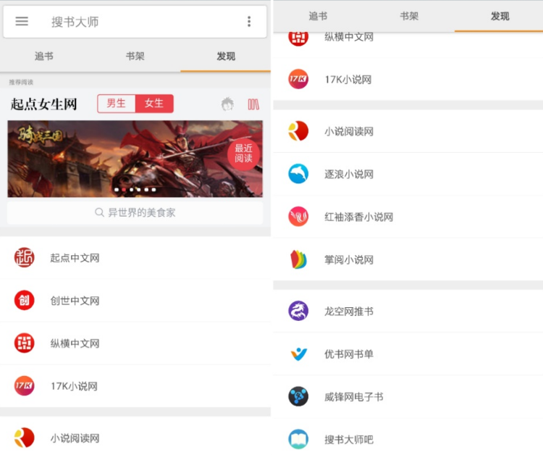Viewport: 543px width, 455px height.
Task: Tap the avatar profile icon beside 女生
Action: click(227, 104)
